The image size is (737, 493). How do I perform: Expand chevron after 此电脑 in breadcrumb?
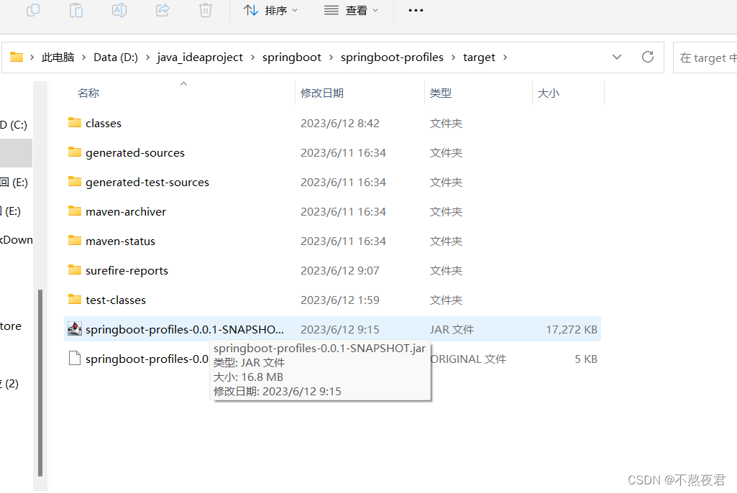[83, 57]
